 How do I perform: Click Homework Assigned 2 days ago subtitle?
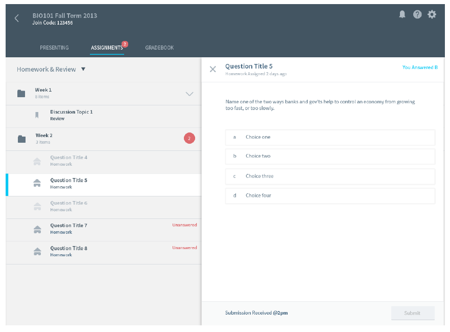point(256,74)
